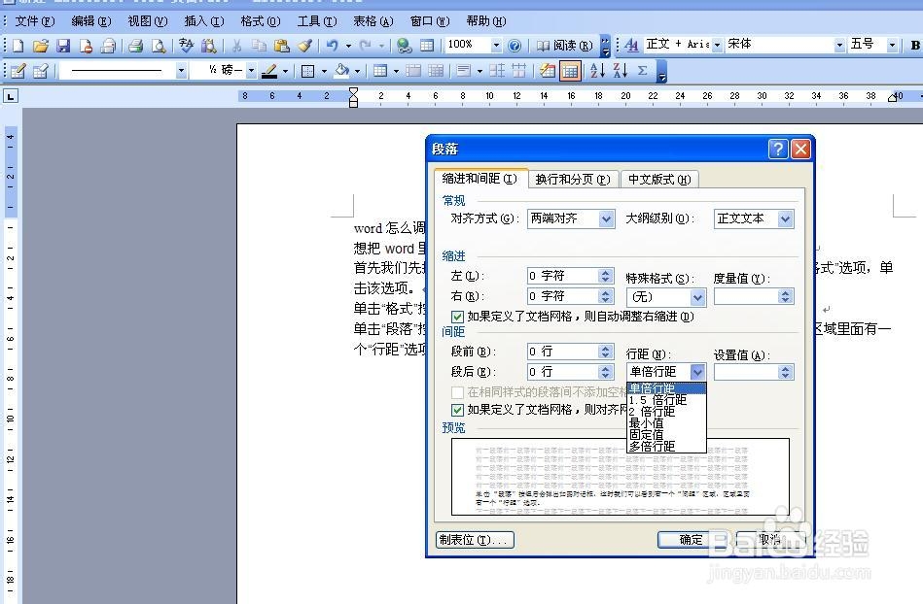Viewport: 923px width, 604px height.
Task: Uncheck the bottom 如果定义了文档网格 alignment checkbox
Action: 455,409
